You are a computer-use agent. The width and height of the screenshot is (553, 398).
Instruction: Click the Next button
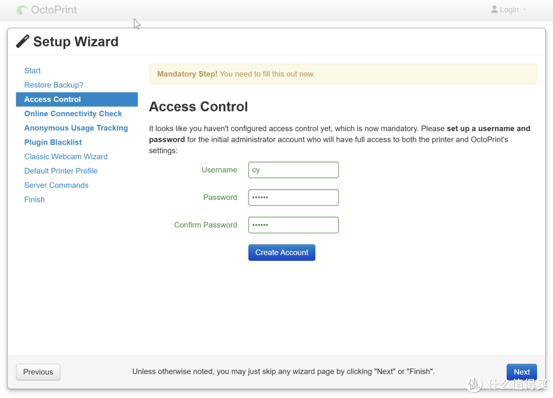(x=522, y=372)
